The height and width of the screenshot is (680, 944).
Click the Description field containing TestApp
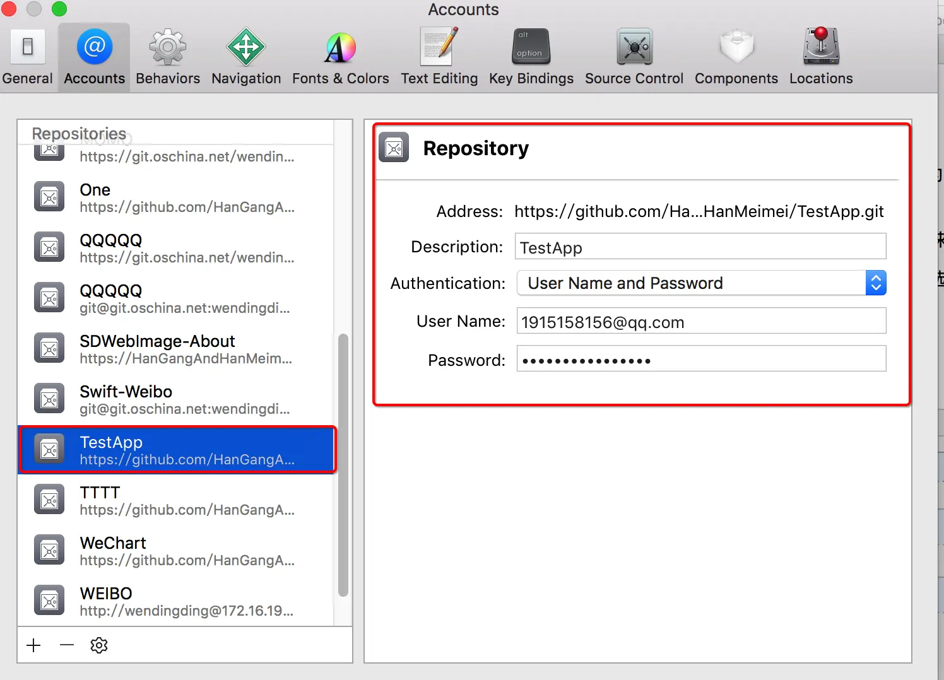coord(700,247)
